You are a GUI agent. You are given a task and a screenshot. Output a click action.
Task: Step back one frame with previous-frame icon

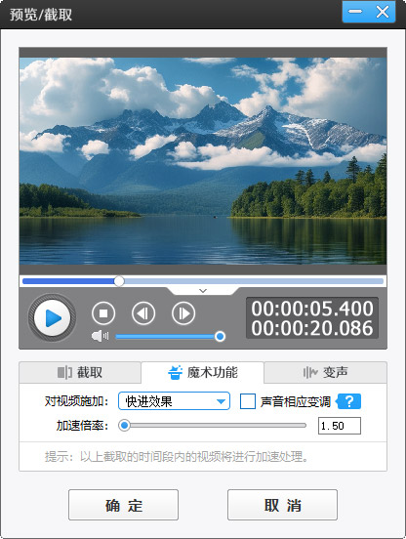point(143,313)
